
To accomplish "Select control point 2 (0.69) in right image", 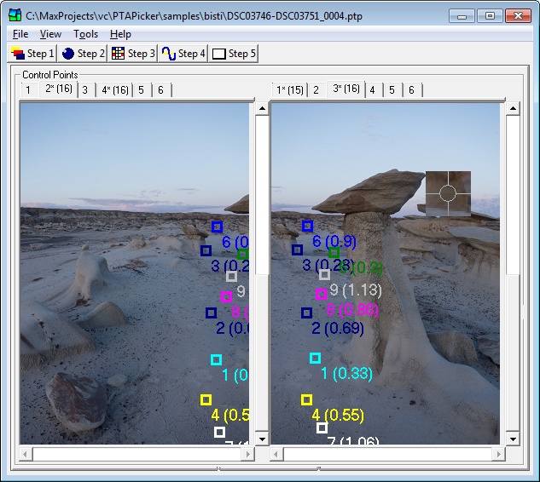I will click(306, 313).
